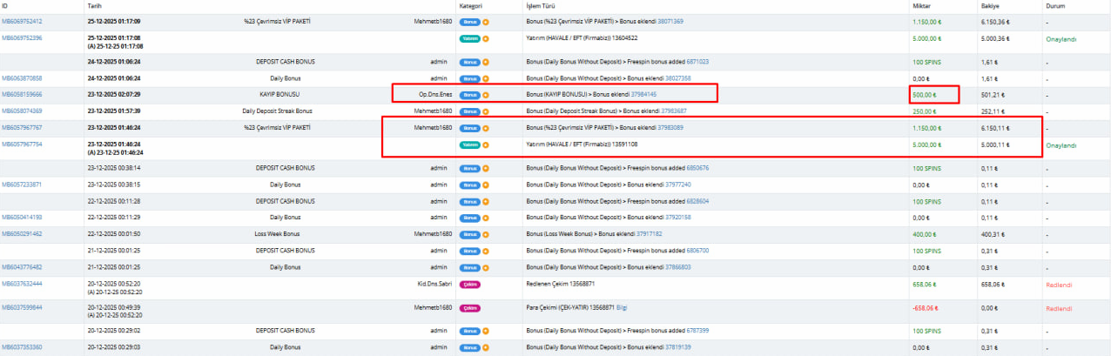This screenshot has width=1111, height=356.
Task: Open transaction ID MB6050291462
Action: [x=22, y=234]
